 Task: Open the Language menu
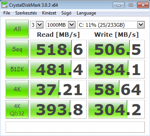(86, 13)
